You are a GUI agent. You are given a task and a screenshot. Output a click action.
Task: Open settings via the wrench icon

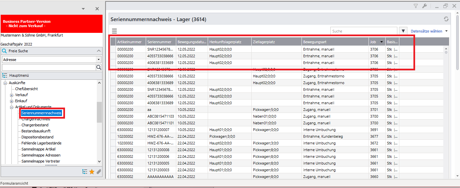424,6
